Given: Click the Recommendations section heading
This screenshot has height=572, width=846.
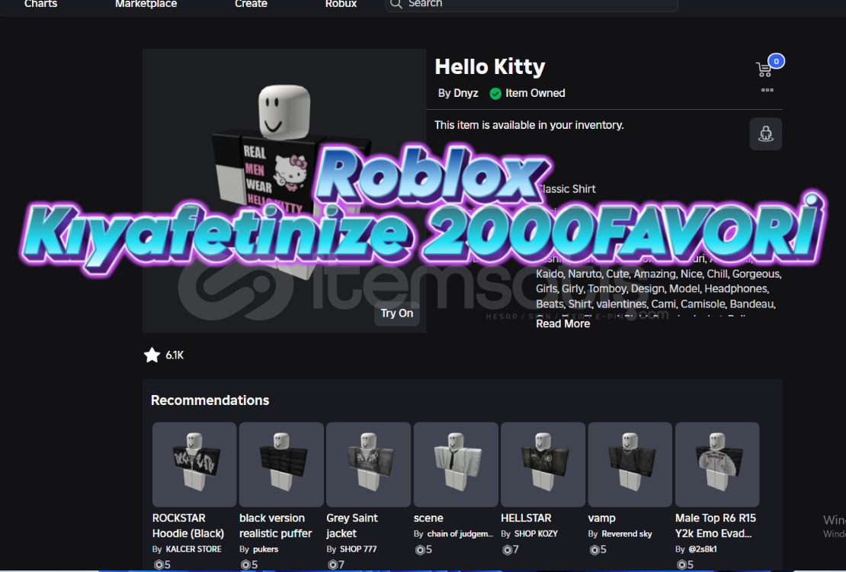Looking at the screenshot, I should click(x=210, y=400).
